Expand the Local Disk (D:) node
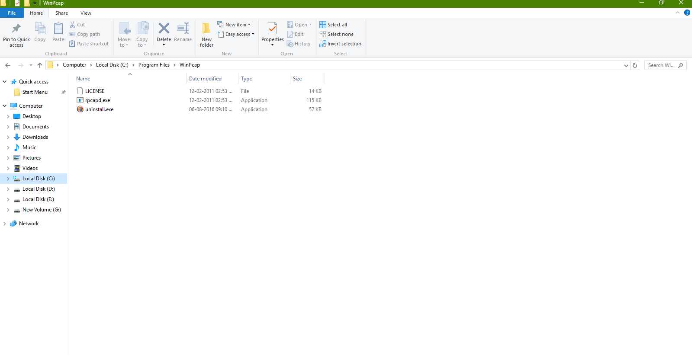Image resolution: width=692 pixels, height=355 pixels. (x=8, y=189)
